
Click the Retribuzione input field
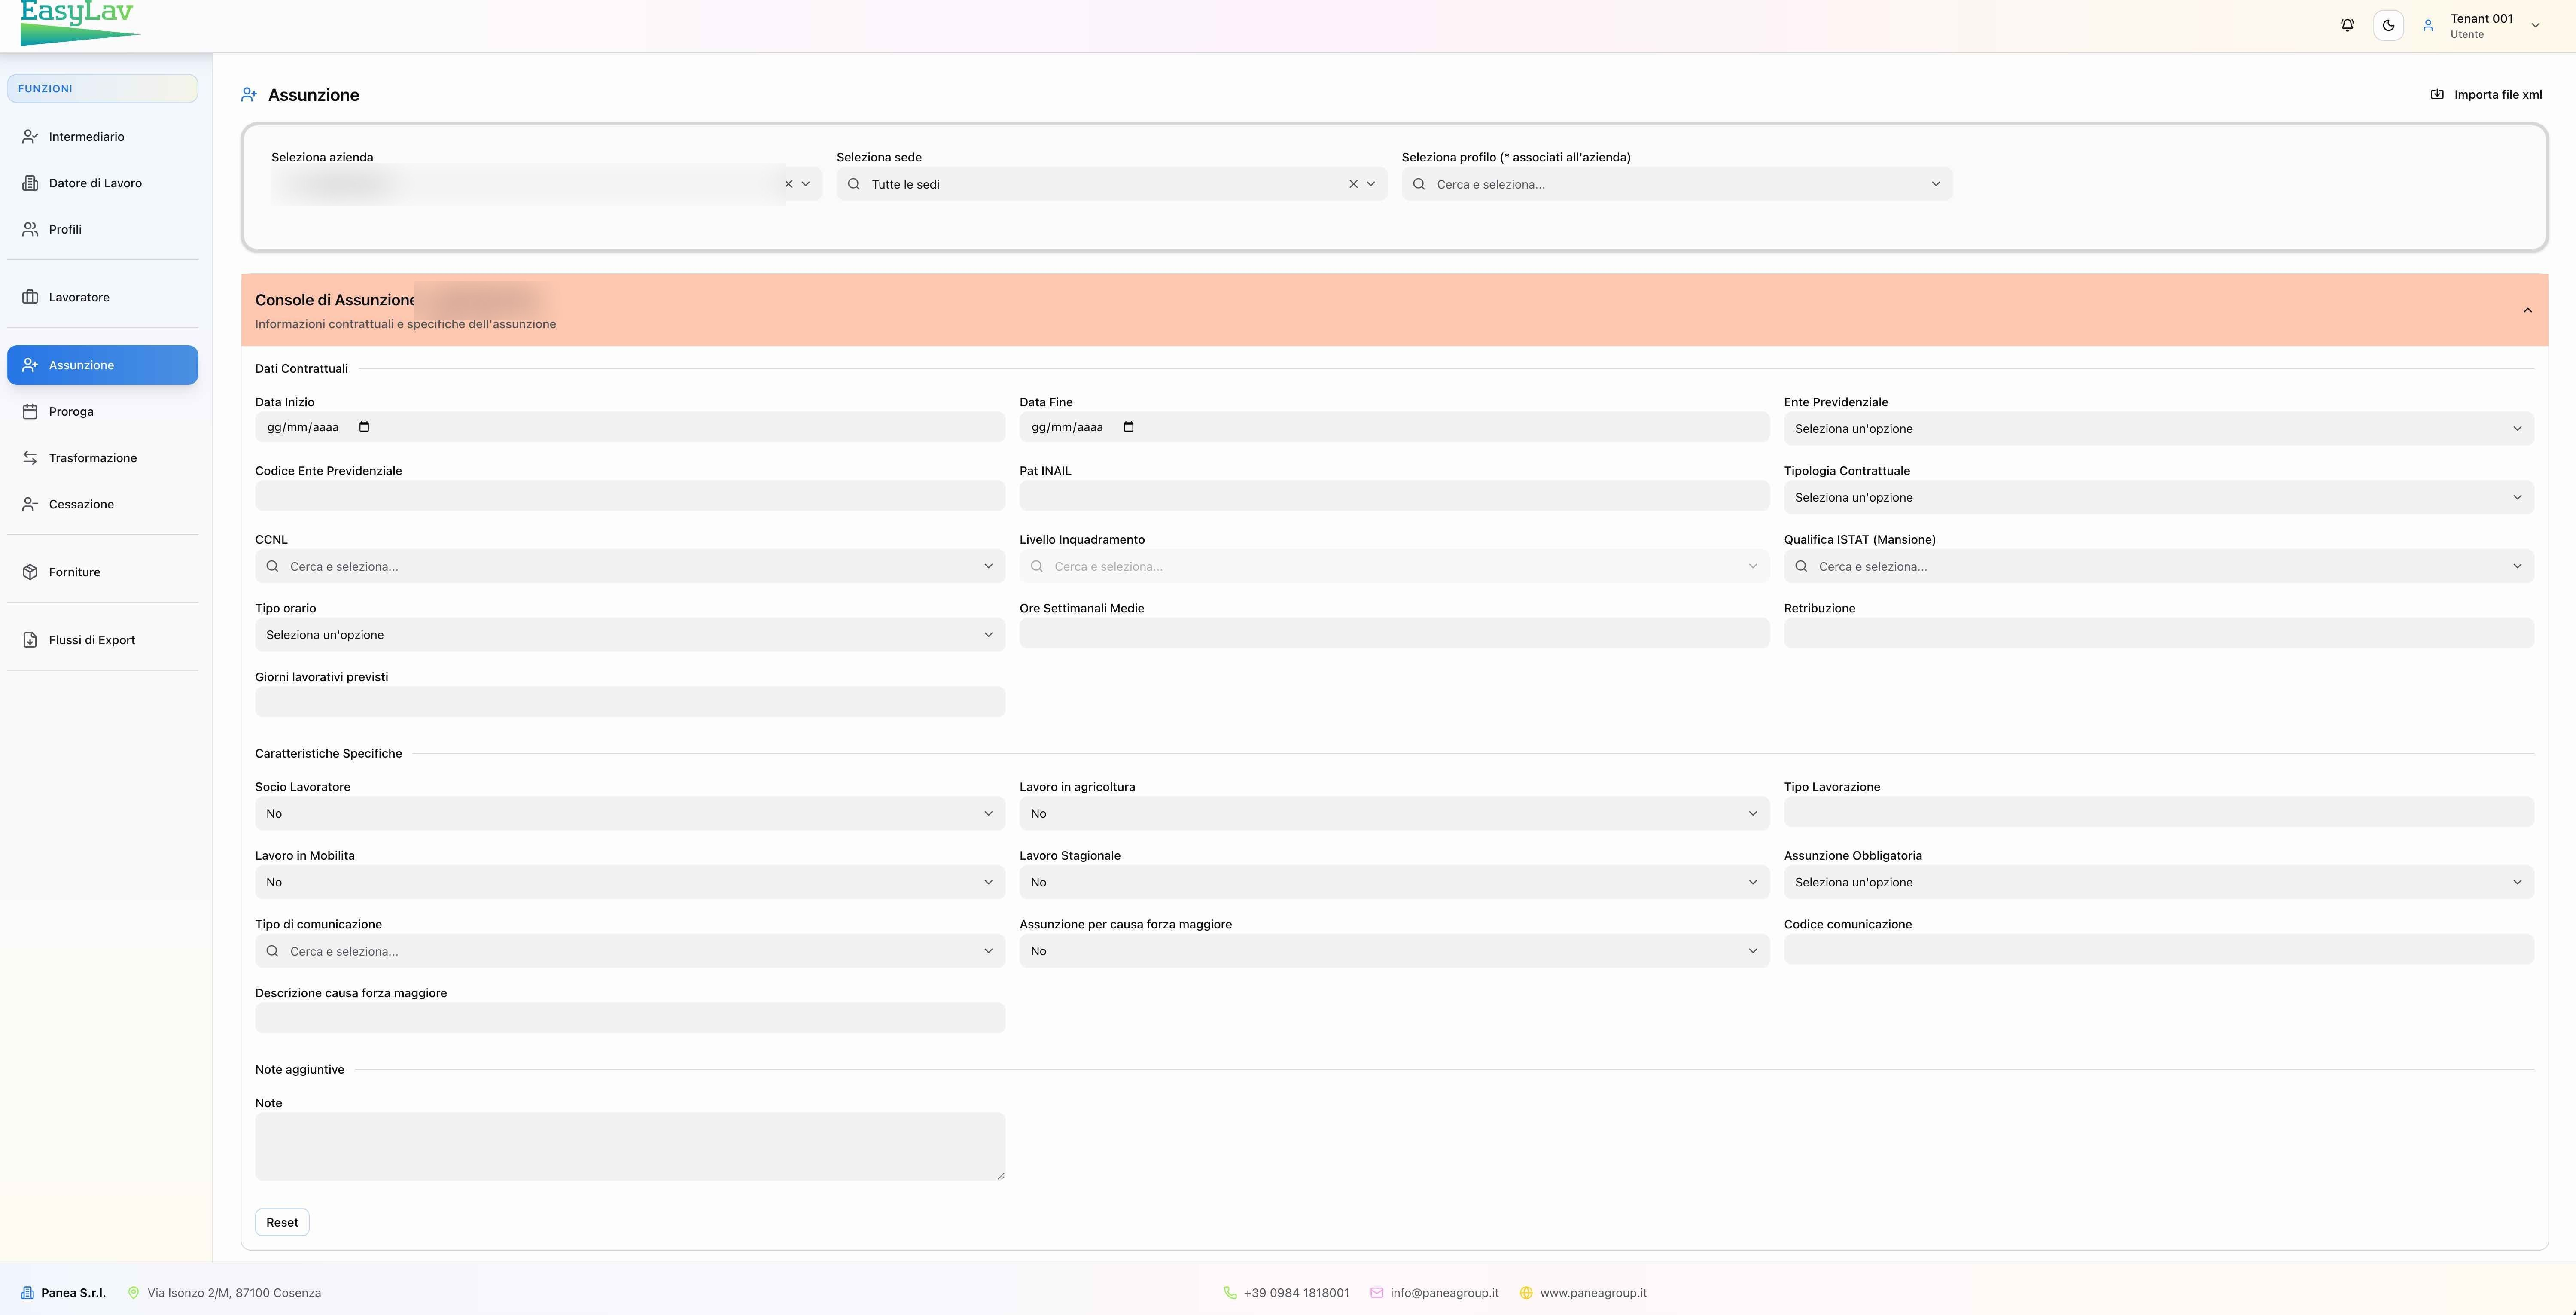[x=2158, y=633]
